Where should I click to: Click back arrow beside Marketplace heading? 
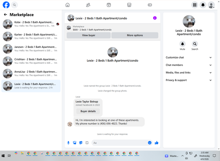point(6,15)
